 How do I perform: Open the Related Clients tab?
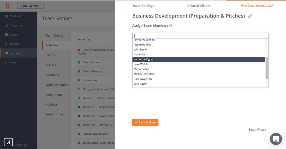[x=199, y=6]
